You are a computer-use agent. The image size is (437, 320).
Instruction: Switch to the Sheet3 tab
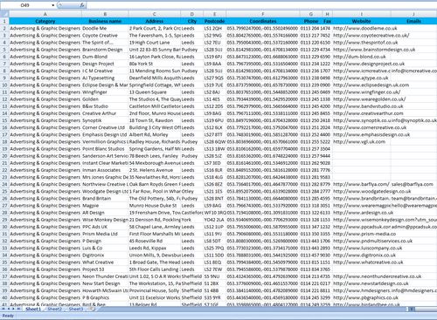[76, 309]
